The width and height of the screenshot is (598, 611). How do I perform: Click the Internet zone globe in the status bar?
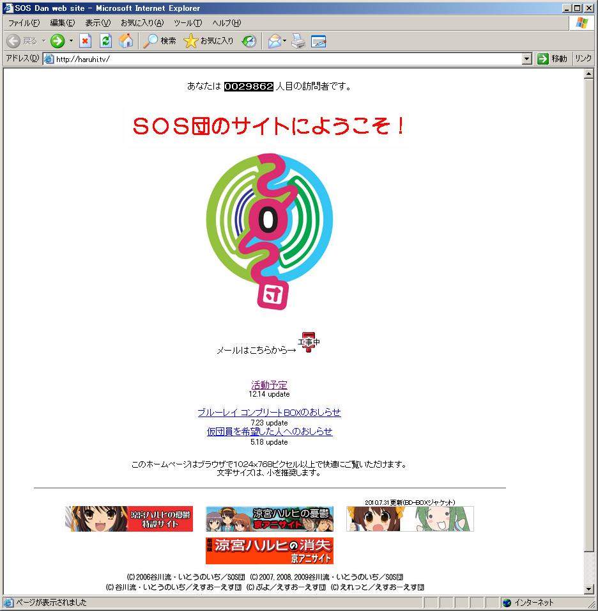(507, 603)
